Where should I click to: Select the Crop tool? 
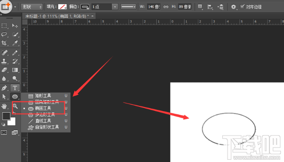coord(4,43)
